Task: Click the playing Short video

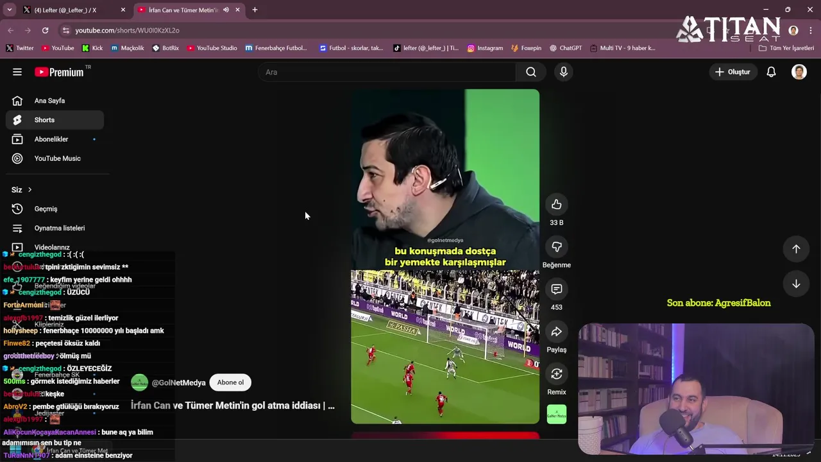Action: coord(445,257)
